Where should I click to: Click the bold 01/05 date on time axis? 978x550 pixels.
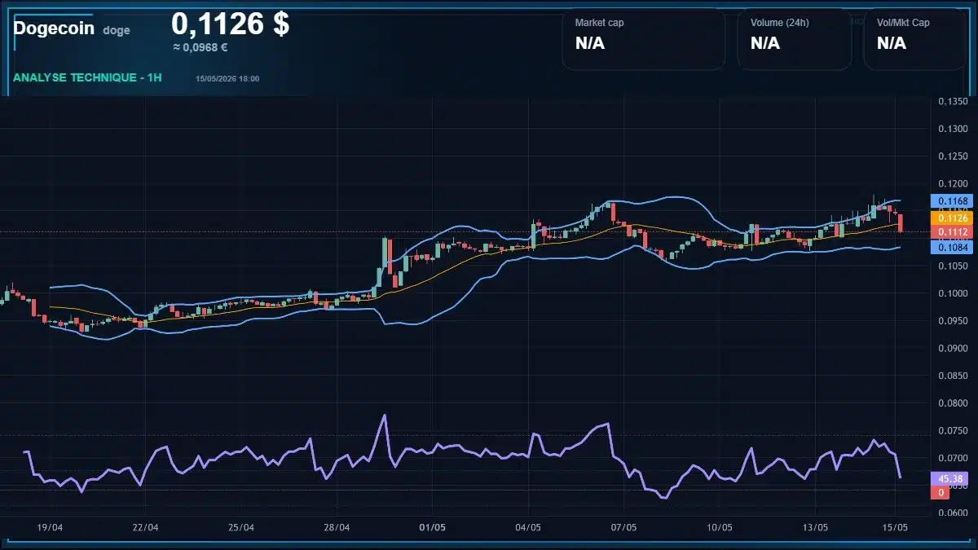[x=432, y=527]
